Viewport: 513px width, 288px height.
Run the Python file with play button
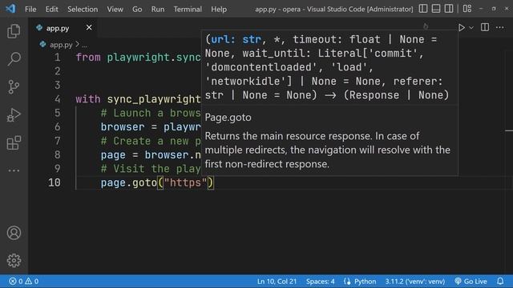coord(462,28)
